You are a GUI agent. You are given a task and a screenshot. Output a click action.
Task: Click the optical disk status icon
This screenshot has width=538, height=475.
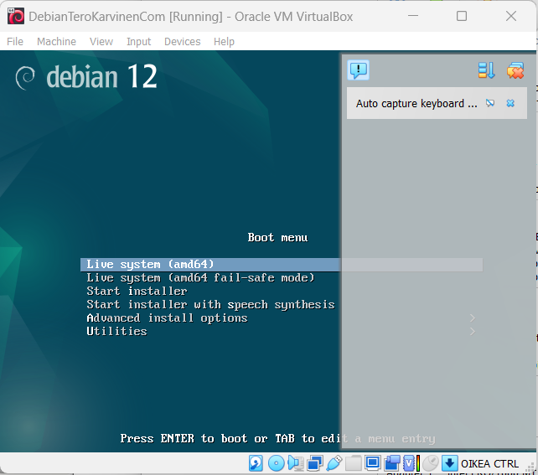click(276, 463)
